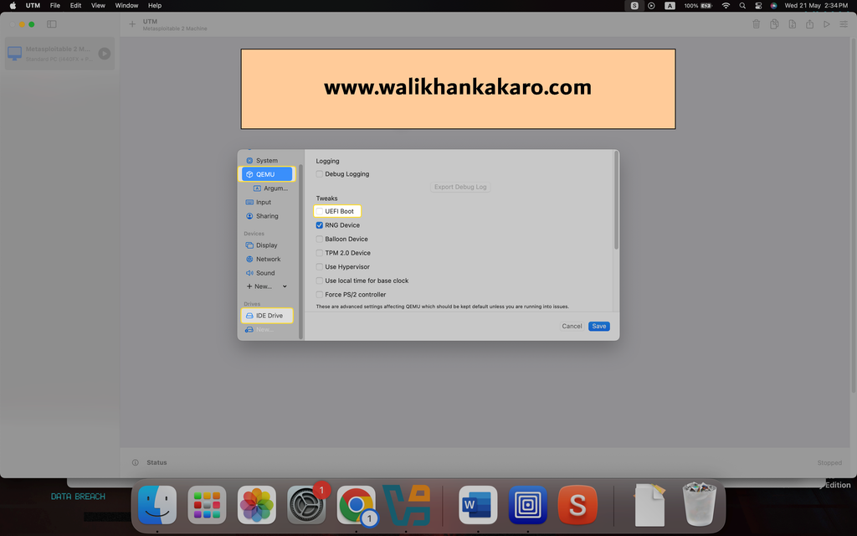
Task: Click the Wi-Fi menu bar icon
Action: pos(726,6)
